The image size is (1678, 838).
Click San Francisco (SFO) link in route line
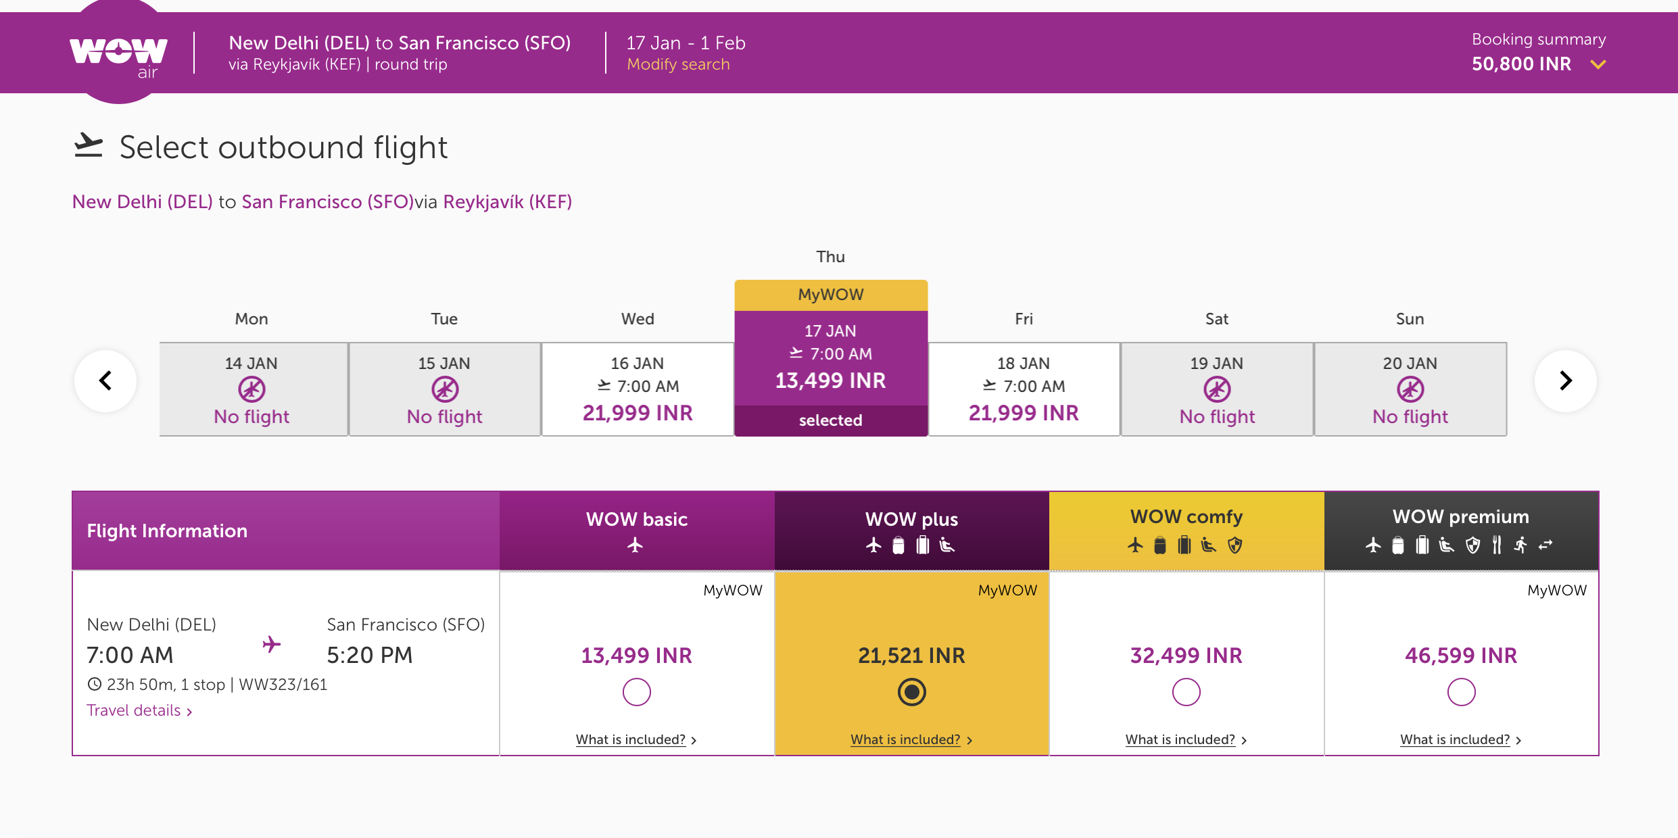point(328,201)
